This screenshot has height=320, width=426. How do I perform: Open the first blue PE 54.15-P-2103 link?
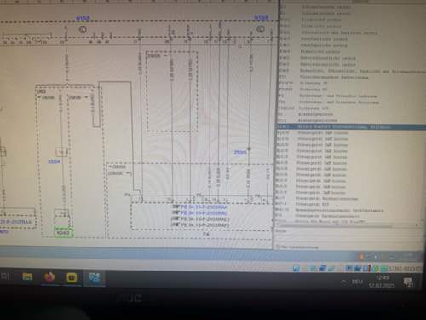(204, 207)
